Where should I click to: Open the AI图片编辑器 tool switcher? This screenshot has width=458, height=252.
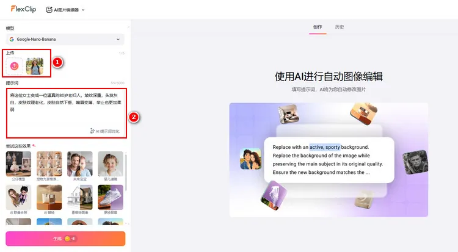(x=65, y=10)
